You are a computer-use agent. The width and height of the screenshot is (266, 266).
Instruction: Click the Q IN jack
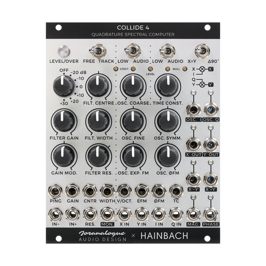176,214
